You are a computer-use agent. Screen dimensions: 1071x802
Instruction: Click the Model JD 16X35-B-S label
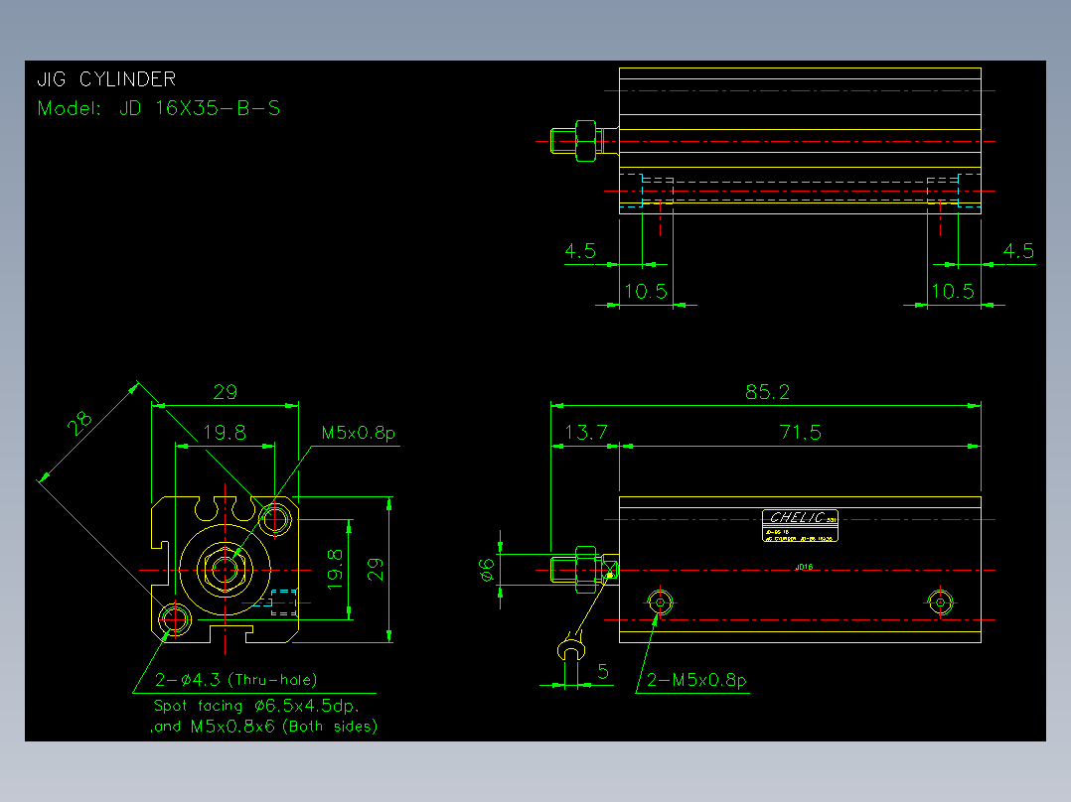pyautogui.click(x=159, y=108)
